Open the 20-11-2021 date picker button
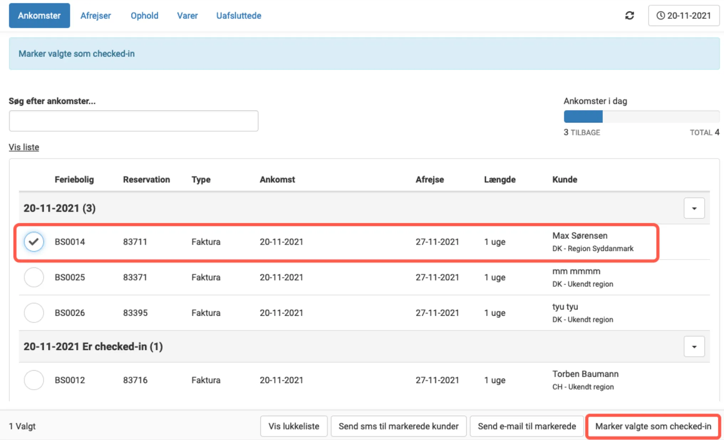Image resolution: width=724 pixels, height=440 pixels. click(683, 16)
